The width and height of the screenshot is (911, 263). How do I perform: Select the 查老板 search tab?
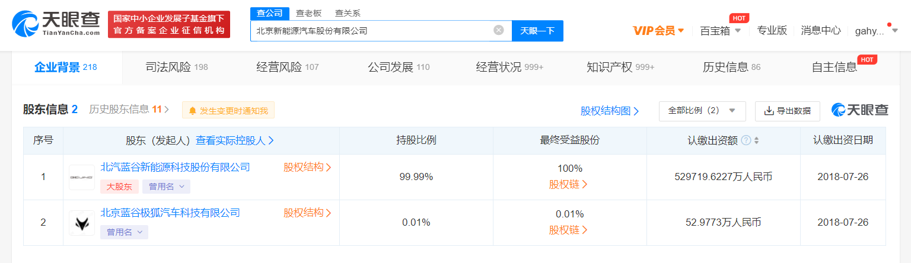[308, 13]
